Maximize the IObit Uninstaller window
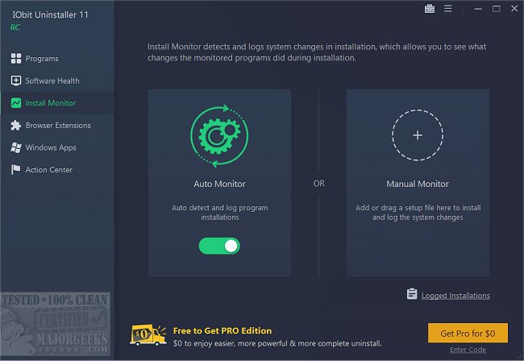This screenshot has width=524, height=361. [x=497, y=9]
